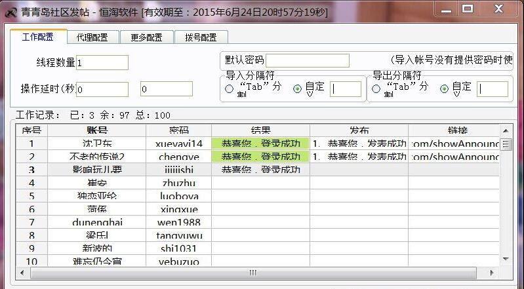Click password cell tangyuwu
This screenshot has width=524, height=289.
tap(179, 235)
